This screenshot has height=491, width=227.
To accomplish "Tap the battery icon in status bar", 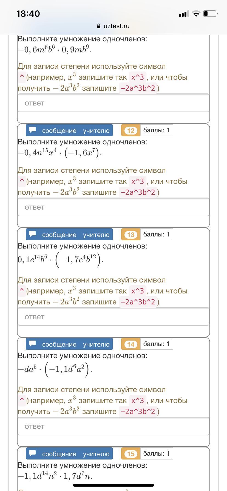I will (x=210, y=14).
